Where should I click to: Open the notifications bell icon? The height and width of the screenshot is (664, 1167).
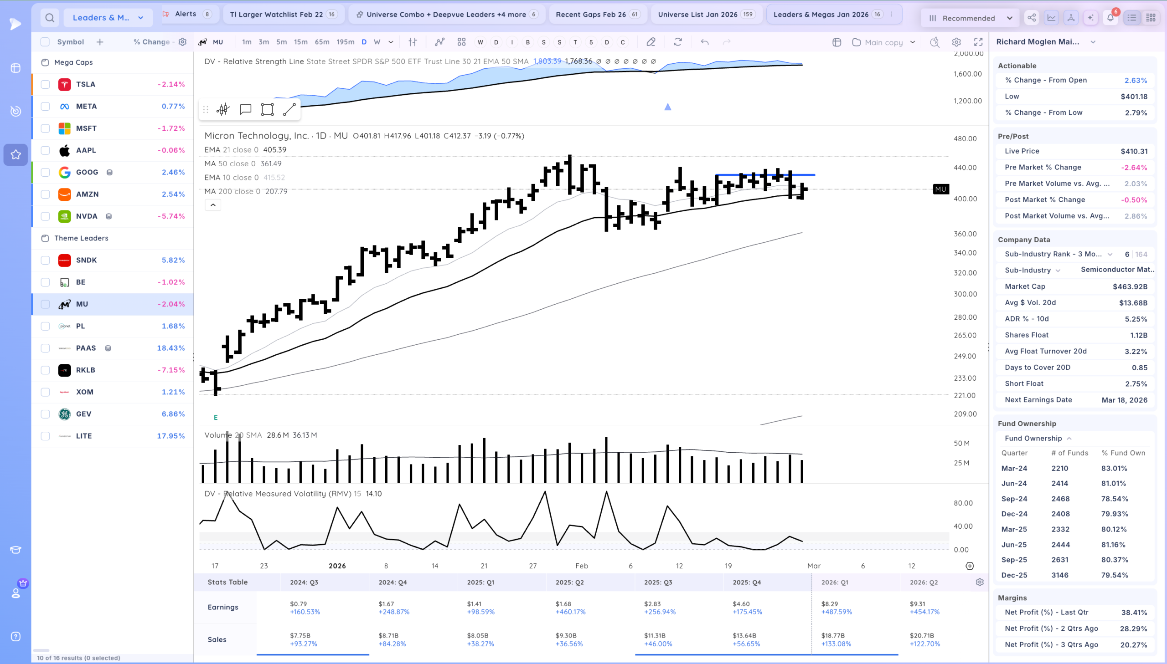click(1110, 18)
